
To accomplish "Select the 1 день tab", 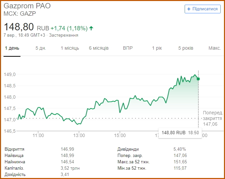I will (12, 48).
